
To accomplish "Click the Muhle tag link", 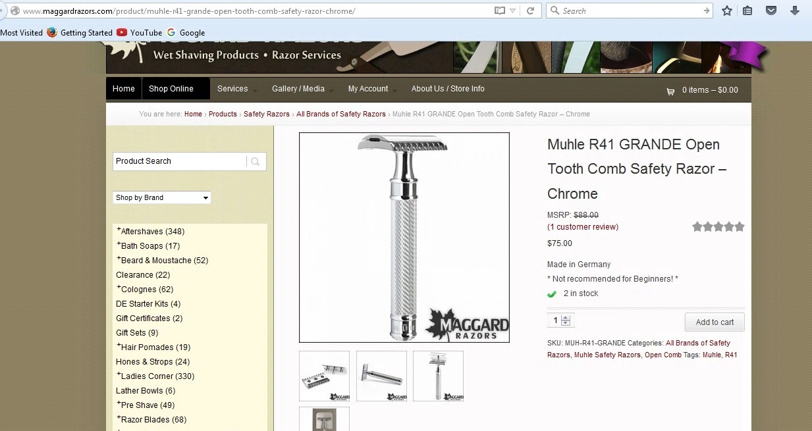I will (x=712, y=355).
